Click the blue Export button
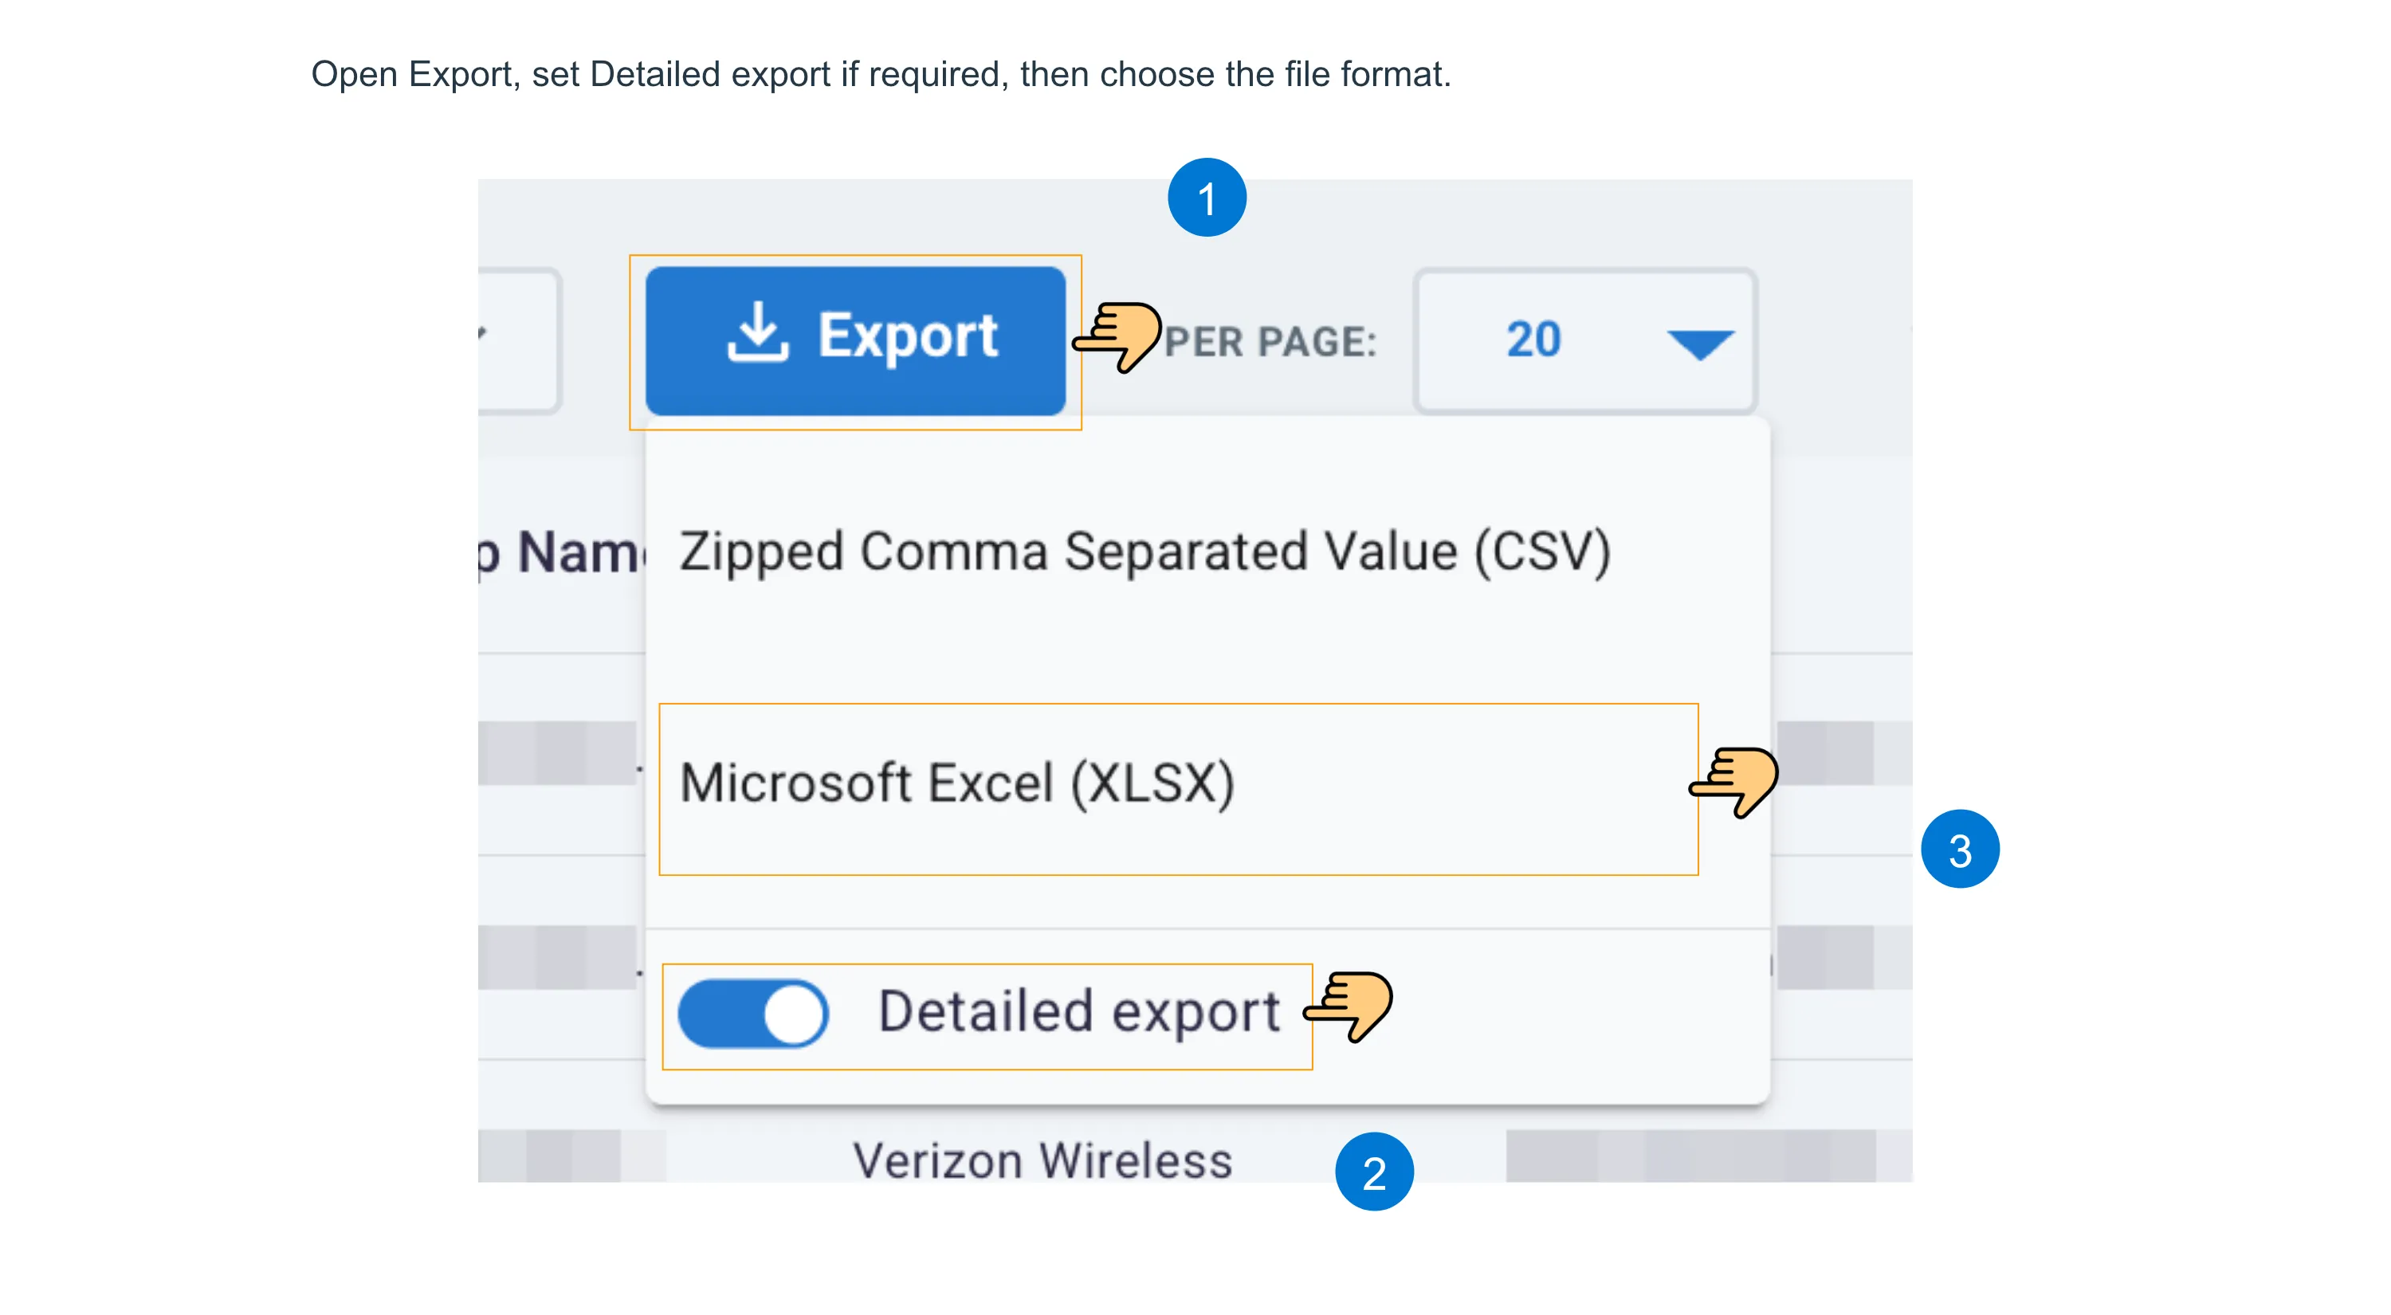The height and width of the screenshot is (1315, 2391). click(855, 340)
